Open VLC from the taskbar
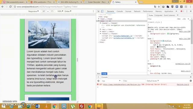 pos(46,106)
